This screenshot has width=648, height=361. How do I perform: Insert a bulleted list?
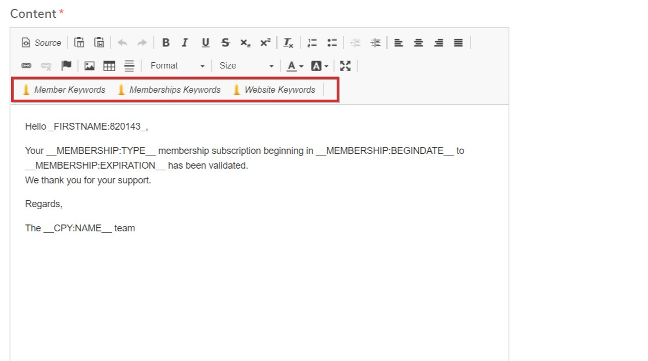tap(332, 43)
